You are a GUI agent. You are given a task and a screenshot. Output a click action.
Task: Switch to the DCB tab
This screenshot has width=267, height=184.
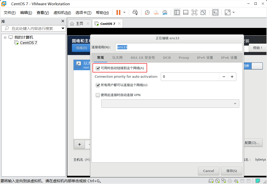[167, 58]
